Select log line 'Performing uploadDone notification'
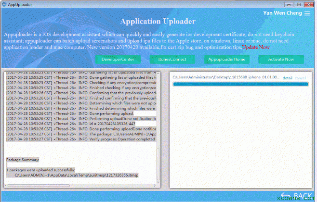Image resolution: width=317 pixels, height=202 pixels. (81, 118)
